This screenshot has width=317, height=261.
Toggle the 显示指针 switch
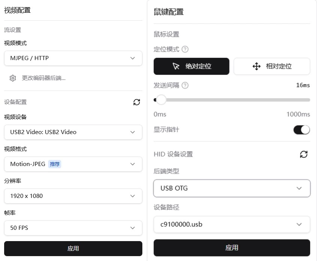click(301, 130)
